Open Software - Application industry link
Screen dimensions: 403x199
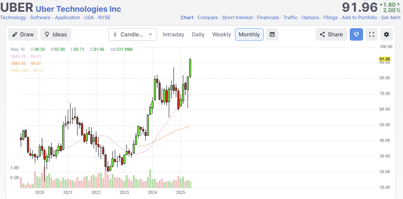[55, 18]
